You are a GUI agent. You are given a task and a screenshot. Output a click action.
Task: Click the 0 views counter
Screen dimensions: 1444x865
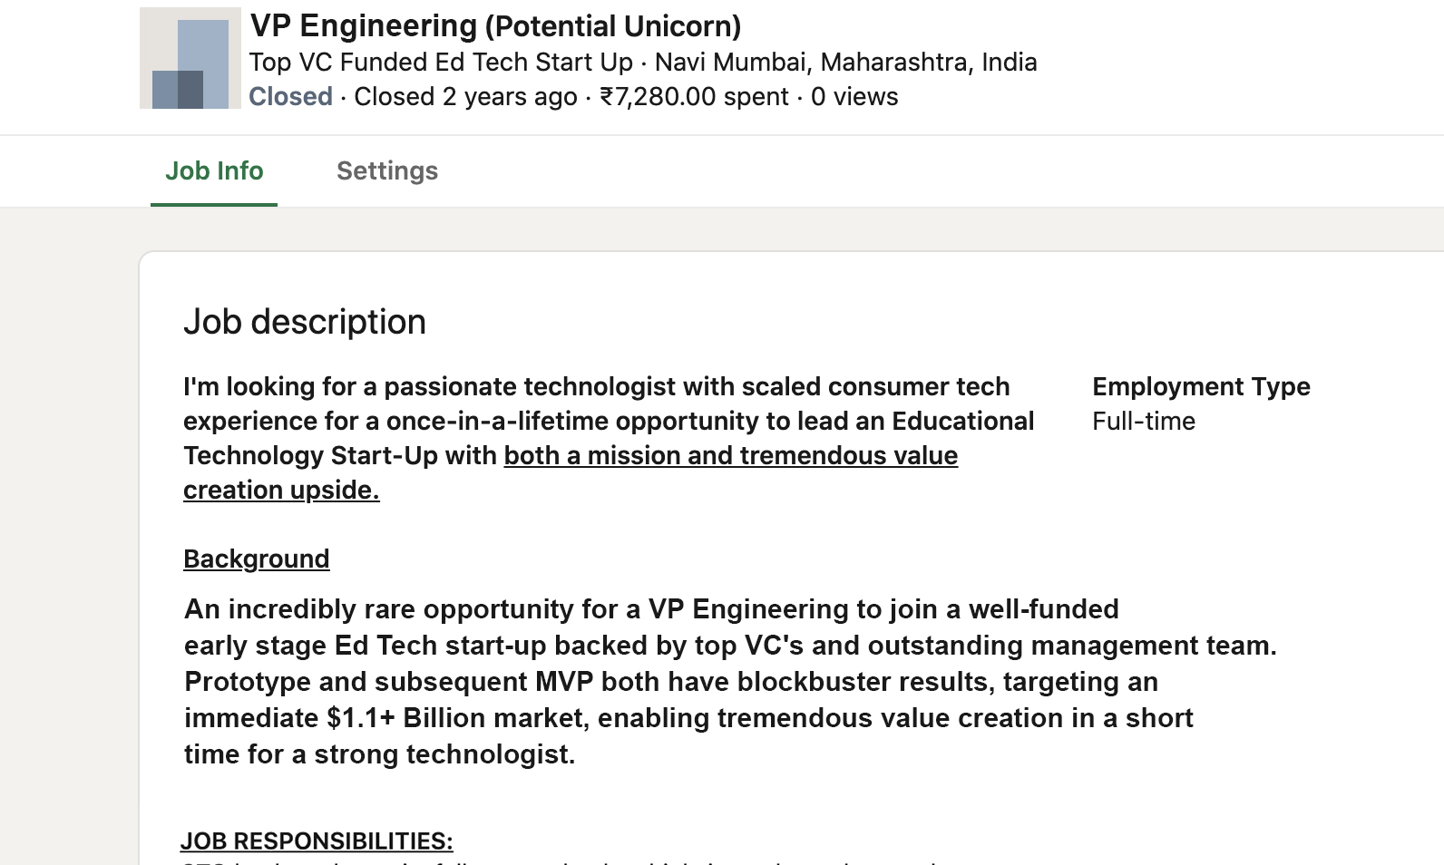pyautogui.click(x=854, y=97)
